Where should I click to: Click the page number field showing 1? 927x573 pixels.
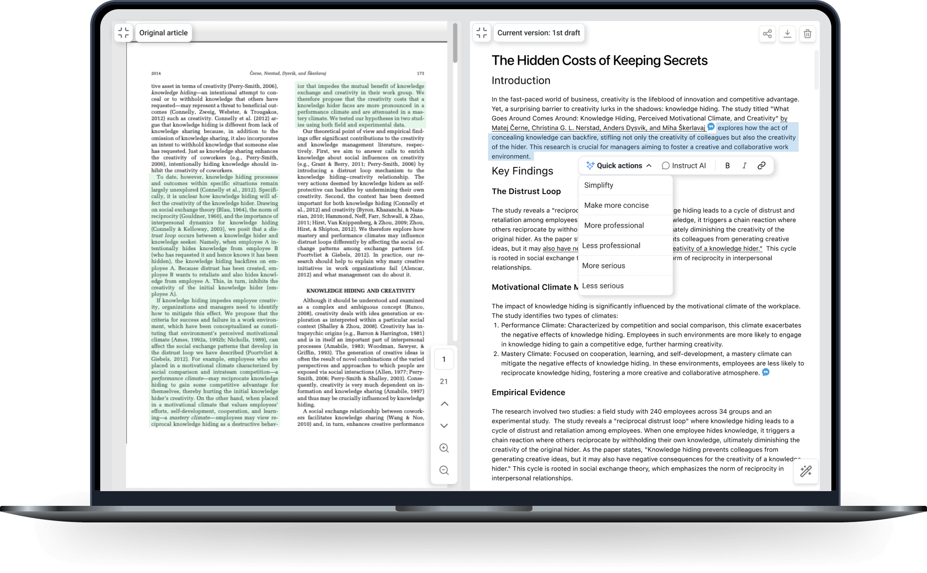[x=443, y=359]
